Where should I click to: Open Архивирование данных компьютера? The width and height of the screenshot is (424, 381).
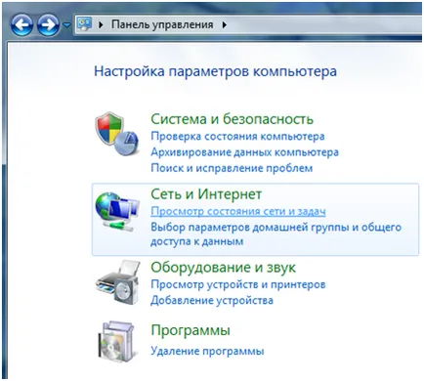(x=244, y=152)
